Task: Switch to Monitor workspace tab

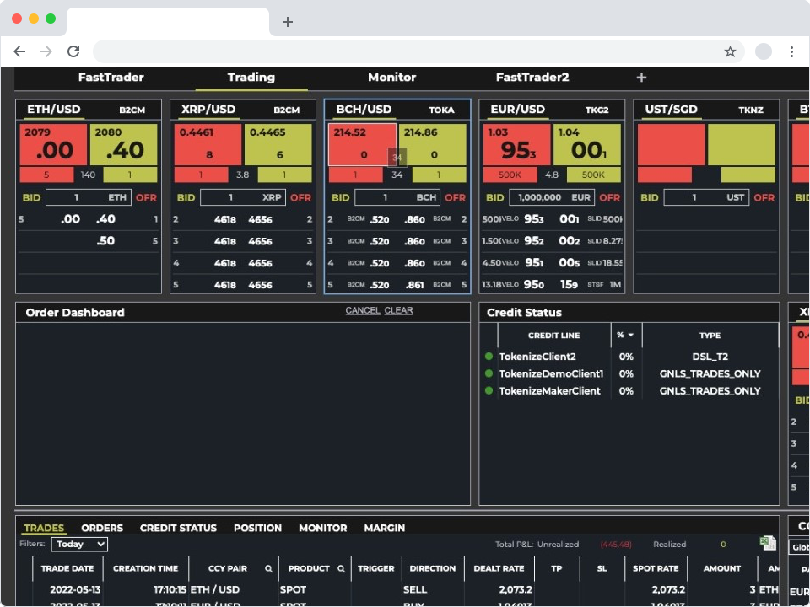Action: pyautogui.click(x=391, y=78)
